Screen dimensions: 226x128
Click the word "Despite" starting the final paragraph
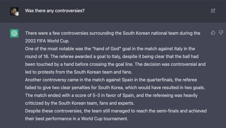(x=32, y=111)
